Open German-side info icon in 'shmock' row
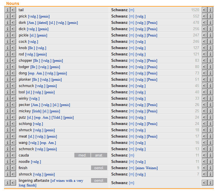This screenshot has width=217, height=191. tap(210, 174)
